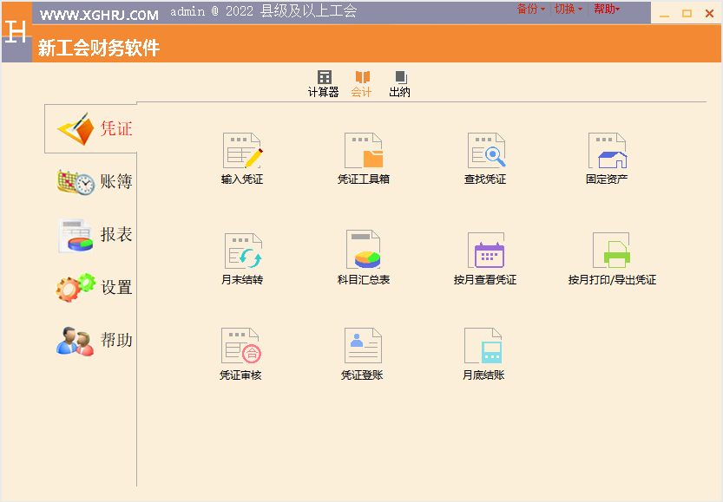This screenshot has width=723, height=502.
Task: Click the 凭证登账 posting icon
Action: 362,348
